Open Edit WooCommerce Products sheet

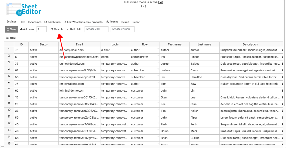click(83, 22)
